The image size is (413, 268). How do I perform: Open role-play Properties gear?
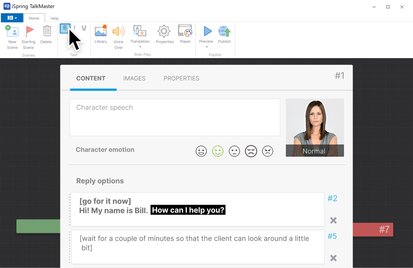click(x=164, y=34)
